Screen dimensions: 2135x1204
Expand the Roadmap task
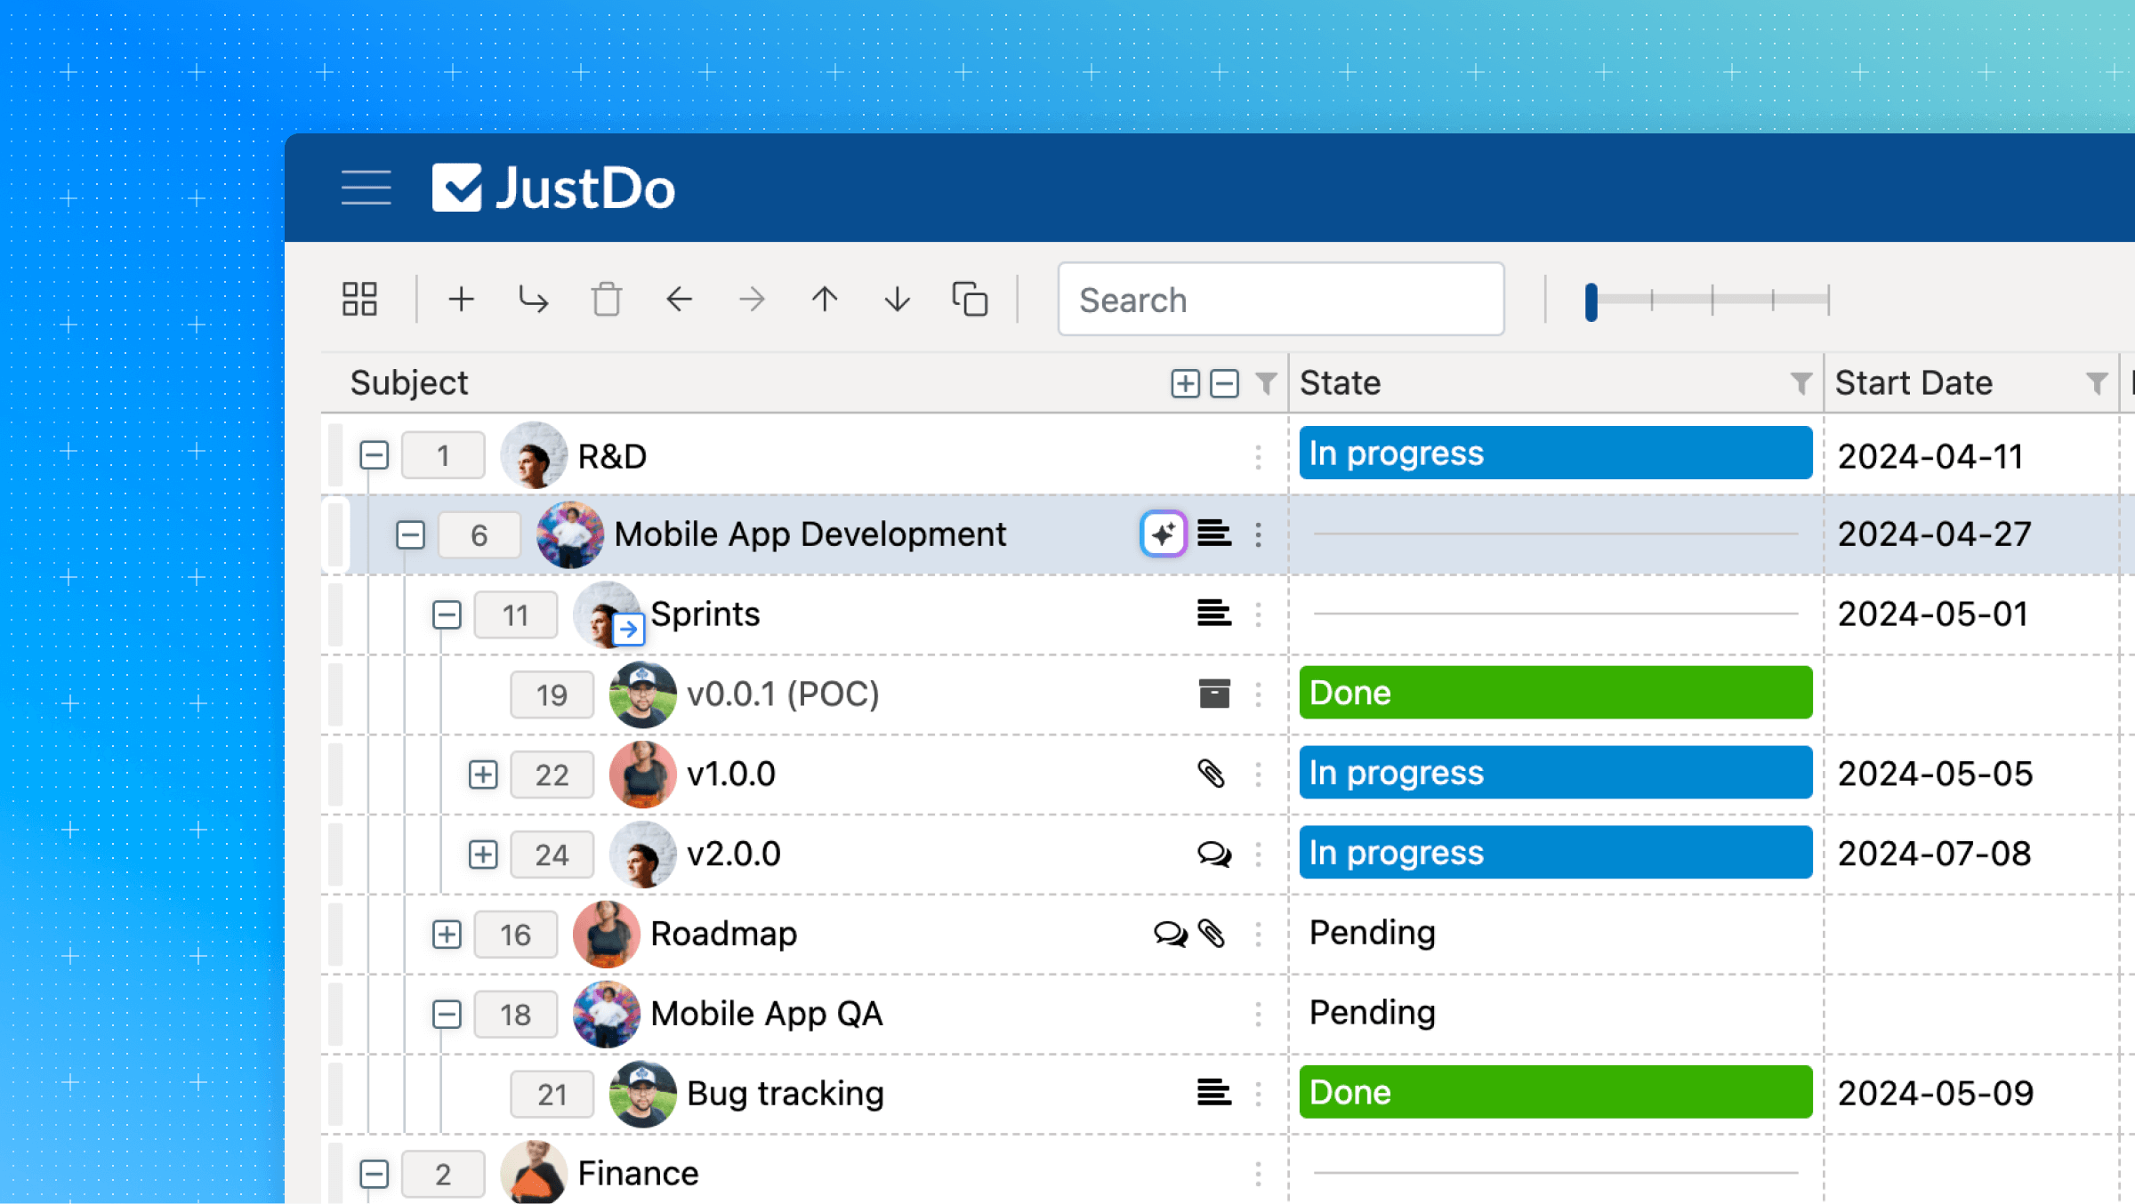[447, 935]
